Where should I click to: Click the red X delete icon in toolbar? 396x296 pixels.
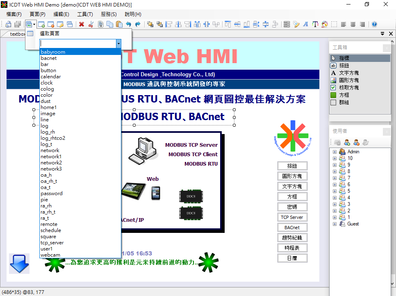point(82,24)
